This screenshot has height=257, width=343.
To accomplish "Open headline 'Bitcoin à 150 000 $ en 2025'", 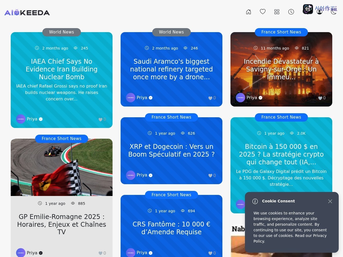I will point(281,154).
